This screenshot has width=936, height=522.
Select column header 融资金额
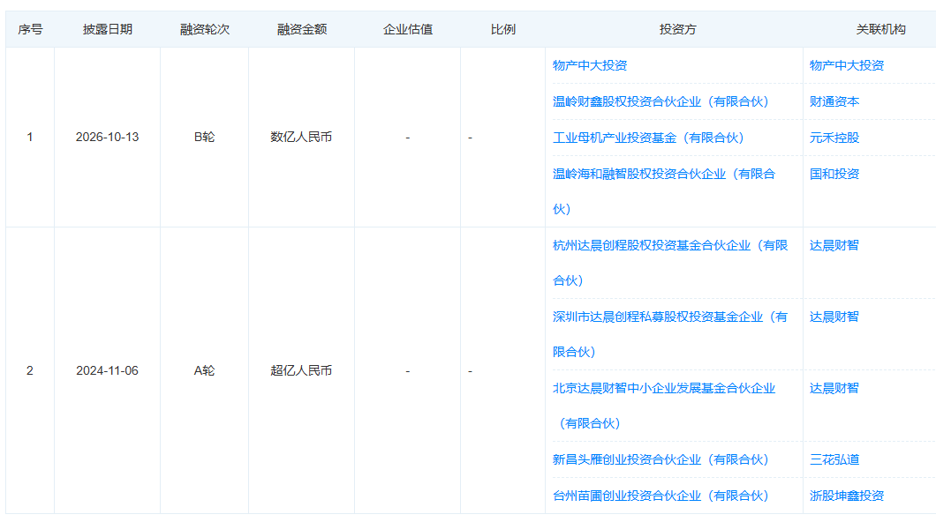301,29
